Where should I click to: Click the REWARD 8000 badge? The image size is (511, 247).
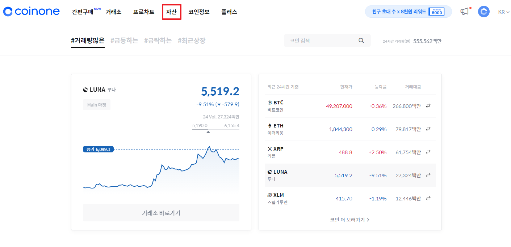[x=436, y=12]
